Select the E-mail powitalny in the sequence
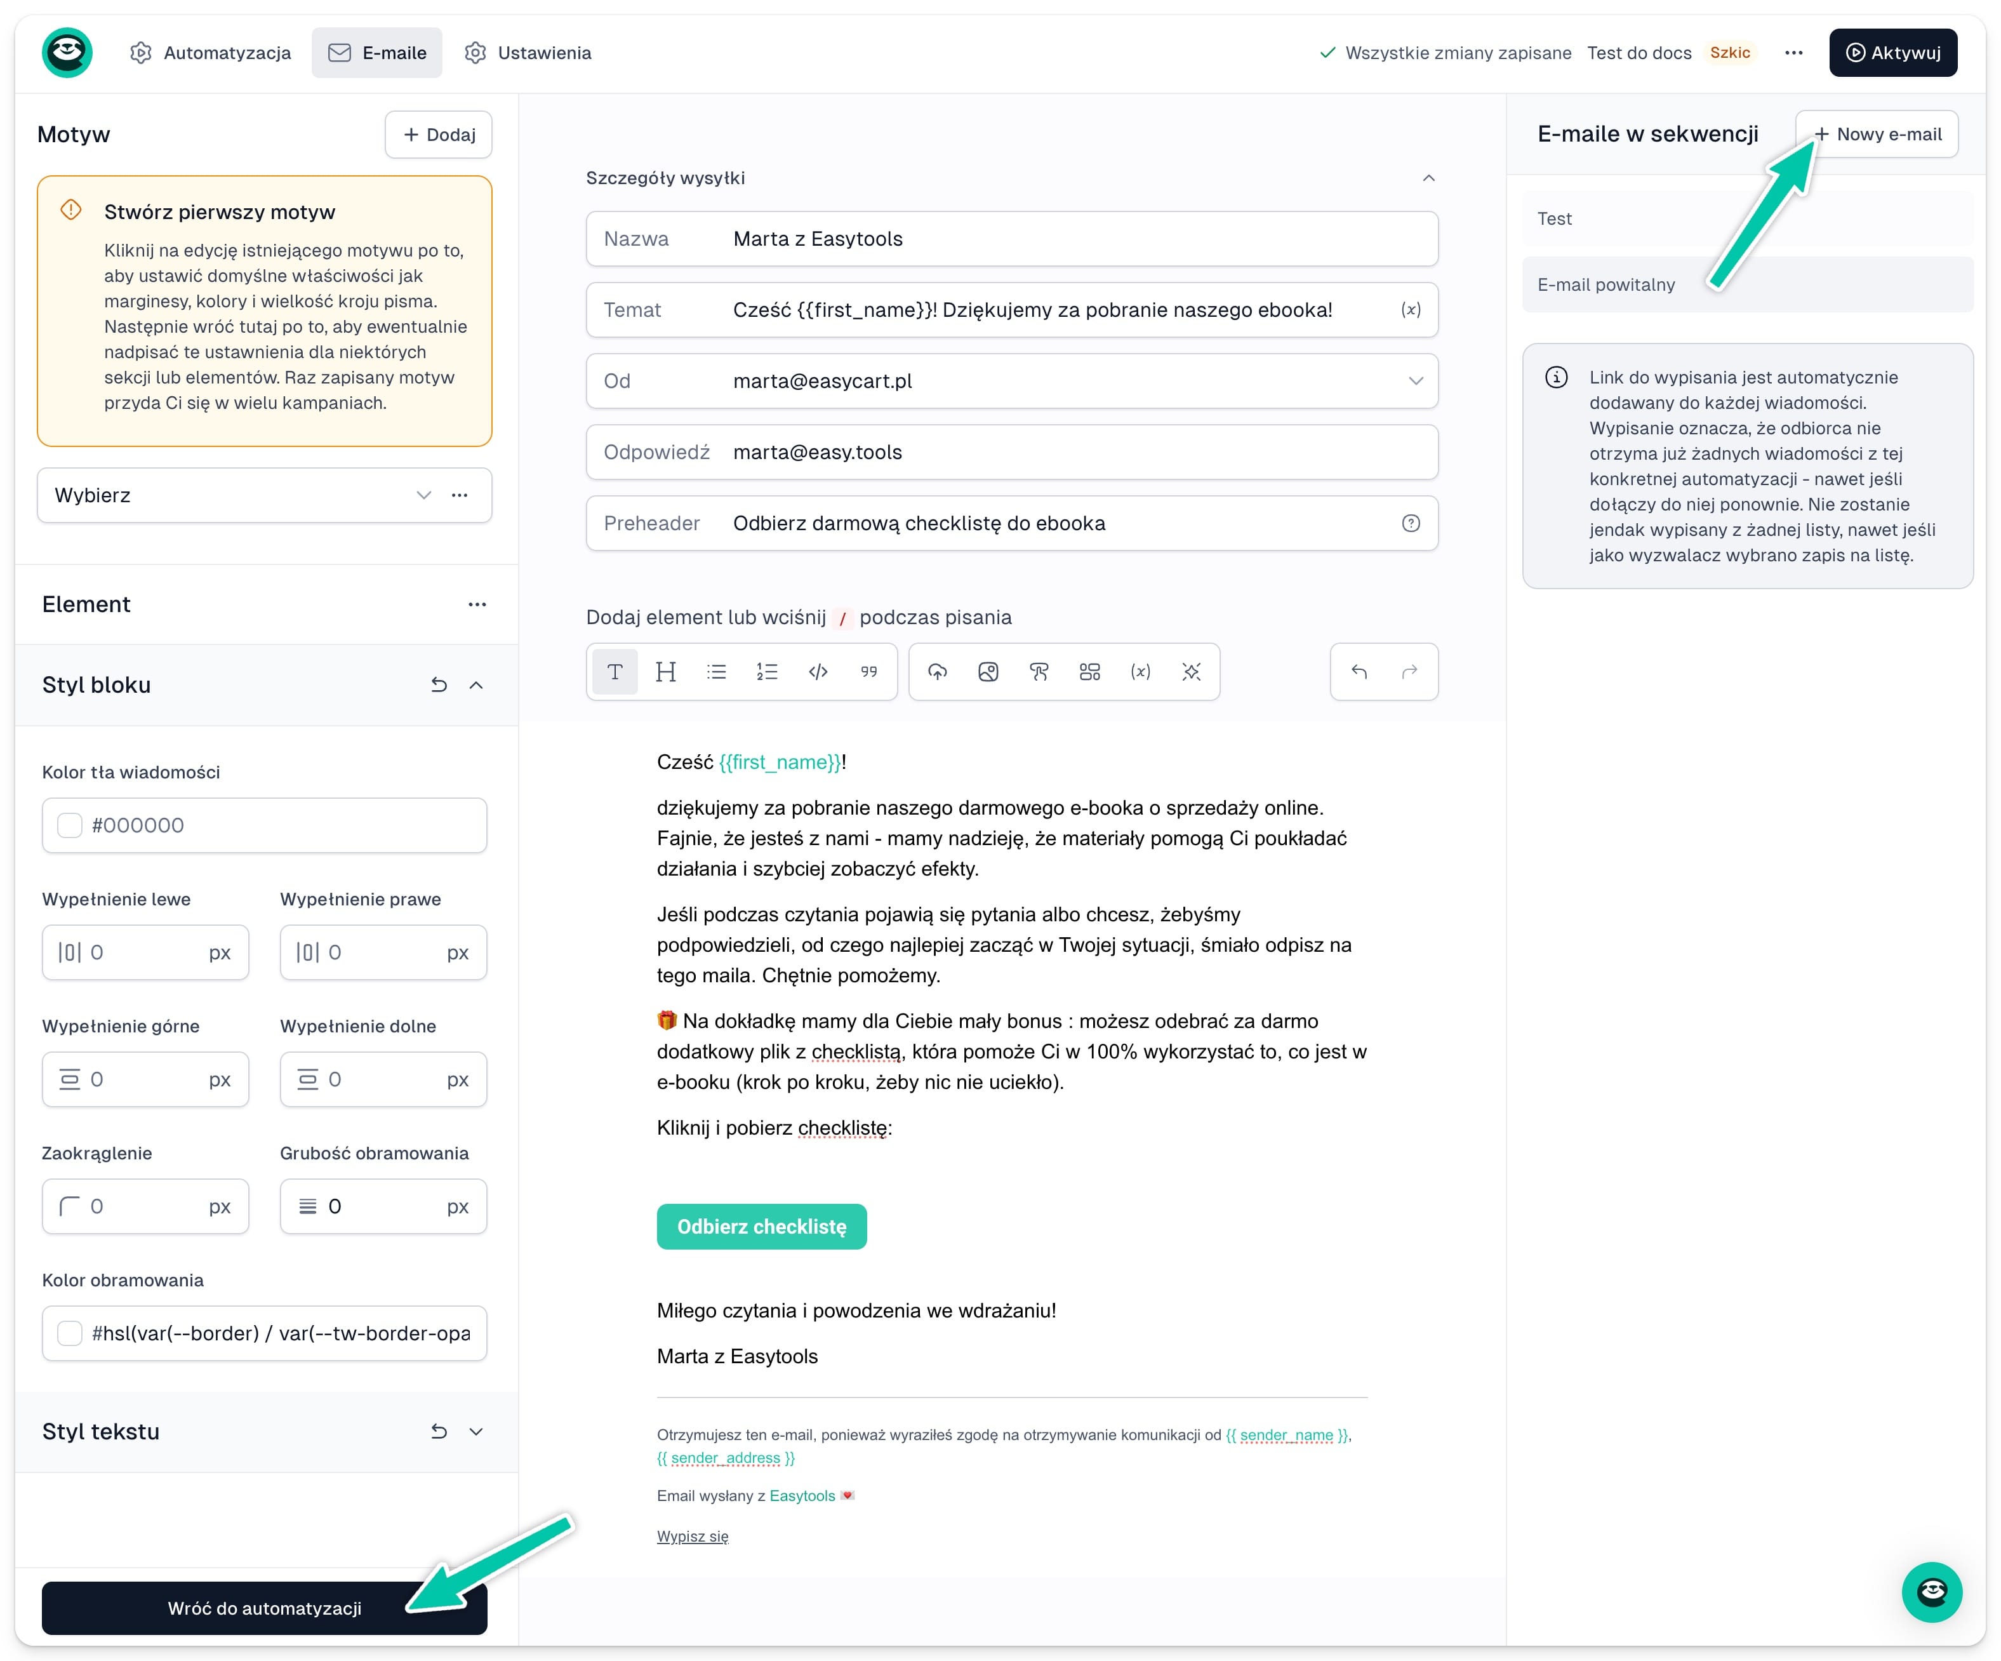This screenshot has width=2001, height=1661. click(x=1746, y=284)
